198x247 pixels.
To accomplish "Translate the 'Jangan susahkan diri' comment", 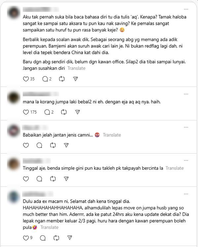I will 77,68.
